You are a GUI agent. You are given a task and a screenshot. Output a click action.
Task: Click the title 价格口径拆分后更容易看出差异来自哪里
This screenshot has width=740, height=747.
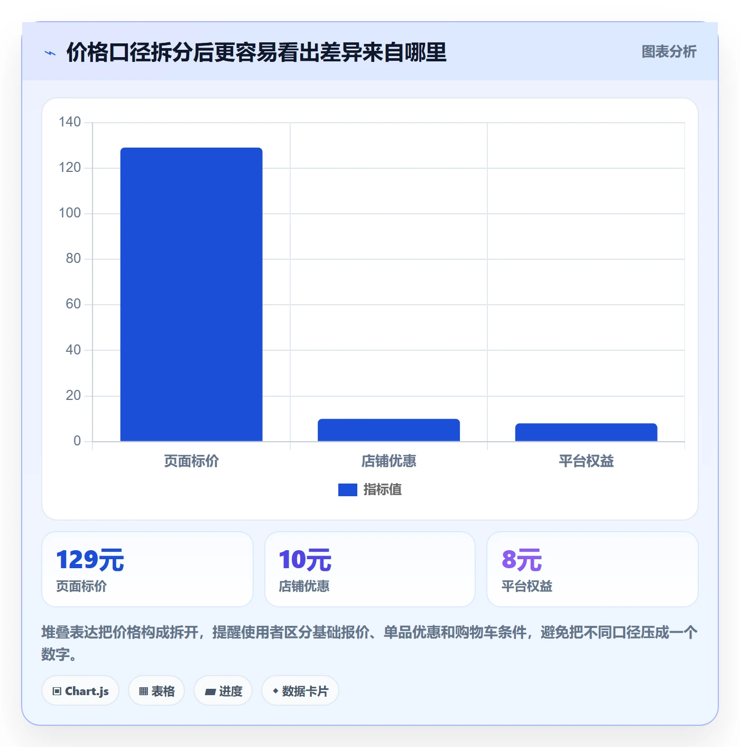pyautogui.click(x=256, y=52)
